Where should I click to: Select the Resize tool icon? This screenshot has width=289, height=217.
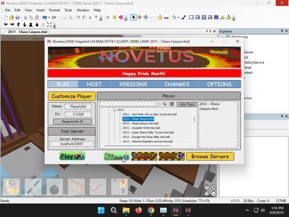[146, 17]
